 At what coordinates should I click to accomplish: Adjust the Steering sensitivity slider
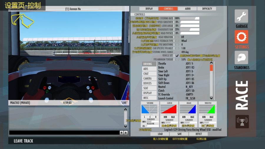(x=153, y=122)
